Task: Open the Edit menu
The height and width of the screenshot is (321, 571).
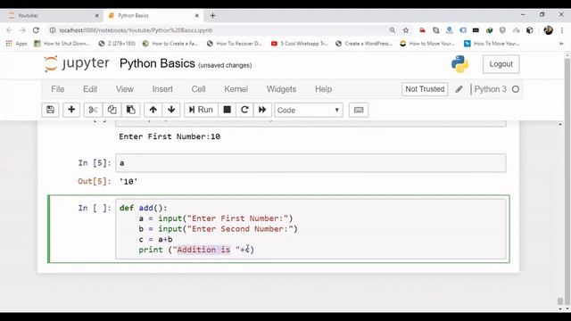Action: (90, 89)
